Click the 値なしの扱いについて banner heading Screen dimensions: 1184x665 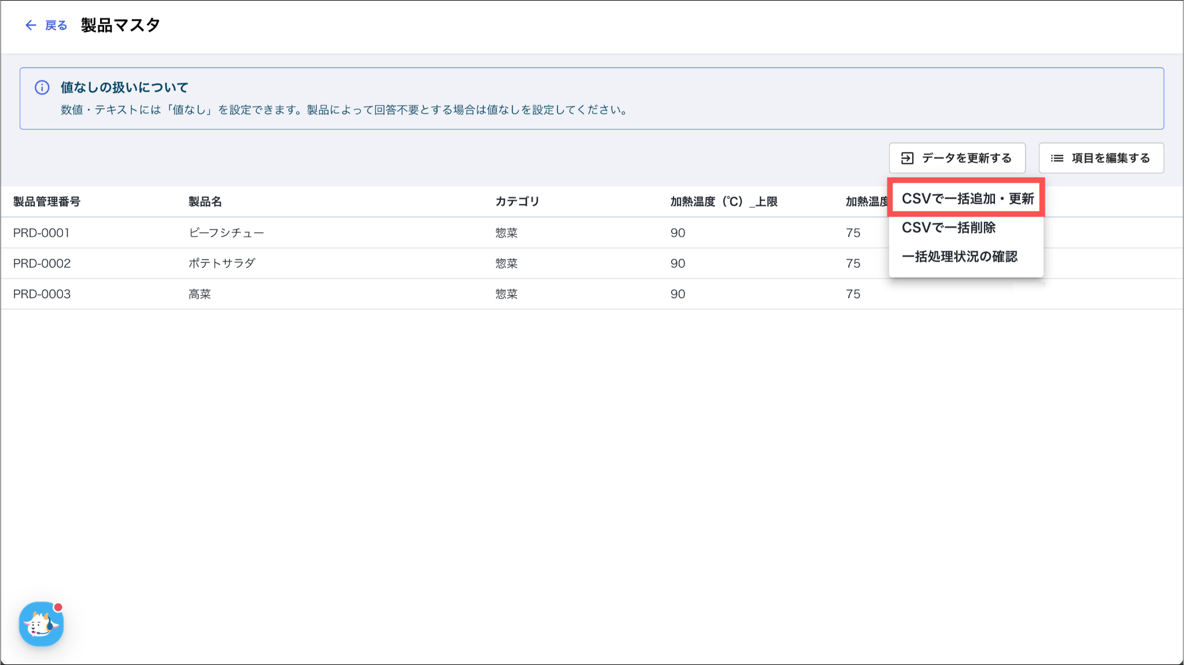click(124, 88)
